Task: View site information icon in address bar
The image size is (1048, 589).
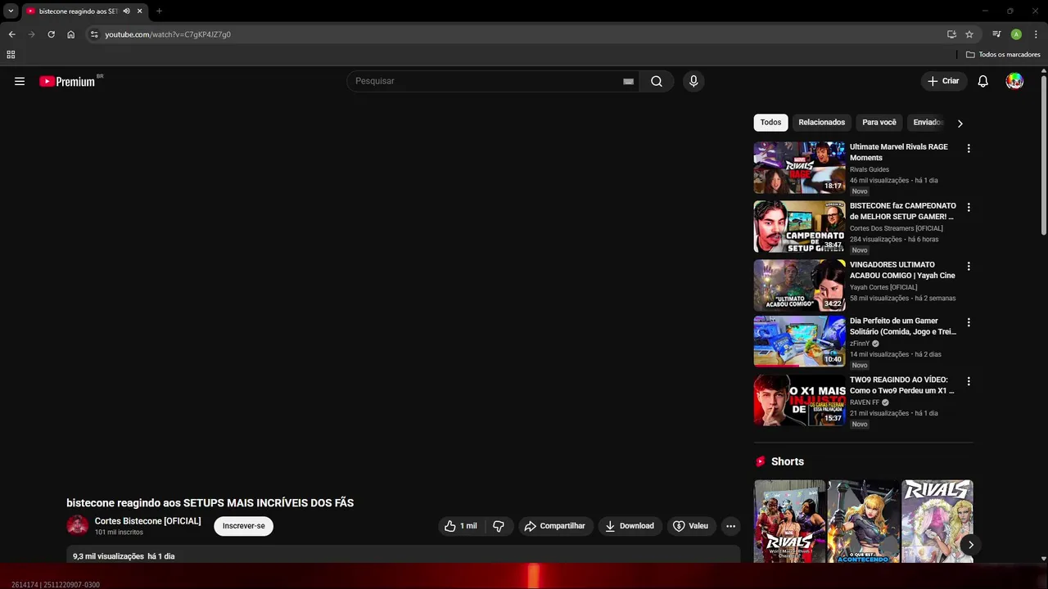Action: [x=94, y=34]
